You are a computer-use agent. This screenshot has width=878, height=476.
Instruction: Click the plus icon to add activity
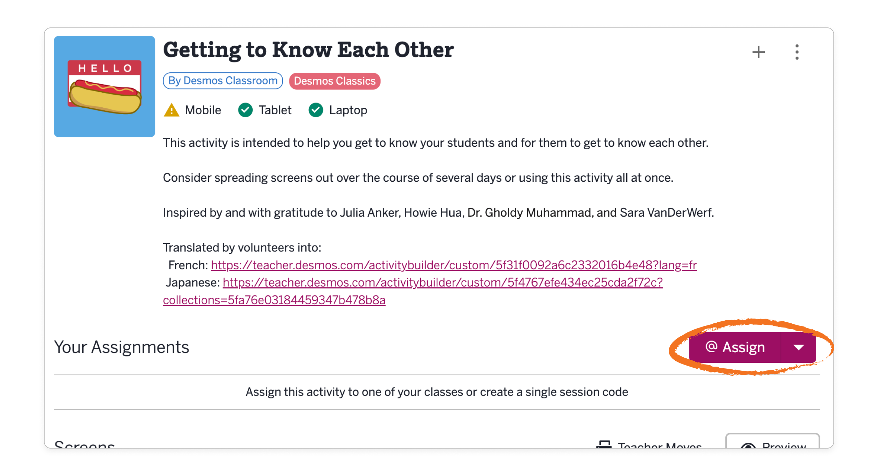click(758, 51)
